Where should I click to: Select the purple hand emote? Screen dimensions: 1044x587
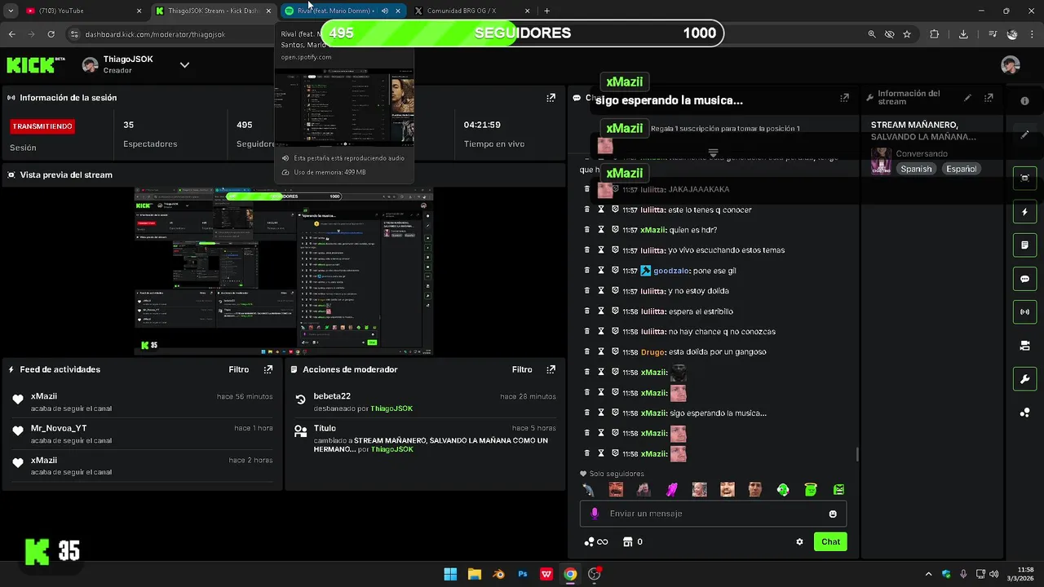(x=671, y=489)
